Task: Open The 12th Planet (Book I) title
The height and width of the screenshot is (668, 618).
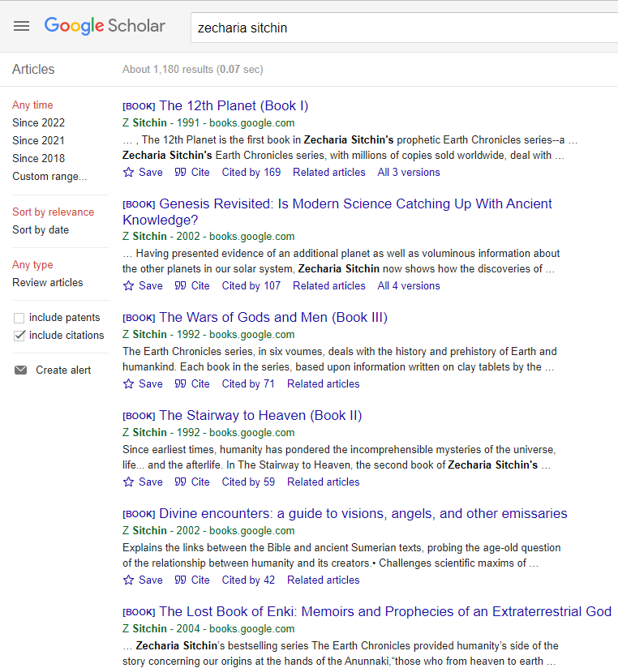Action: (234, 105)
